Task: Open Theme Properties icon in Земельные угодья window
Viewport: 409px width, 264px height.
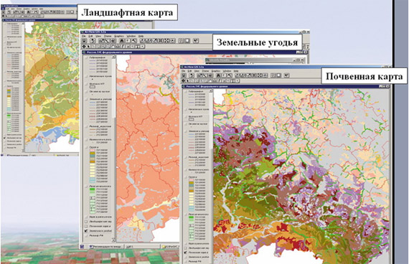Action: point(102,41)
